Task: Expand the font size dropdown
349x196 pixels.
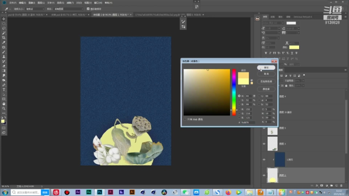Action: click(279, 28)
